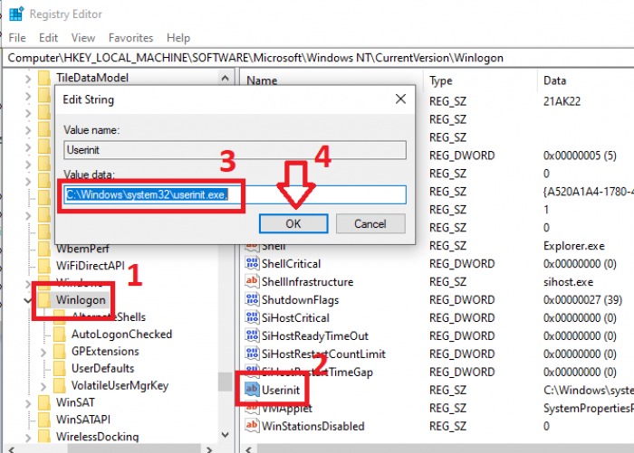Image resolution: width=634 pixels, height=453 pixels.
Task: Click the VolatileUserMgrKey folder icon
Action: tap(60, 385)
